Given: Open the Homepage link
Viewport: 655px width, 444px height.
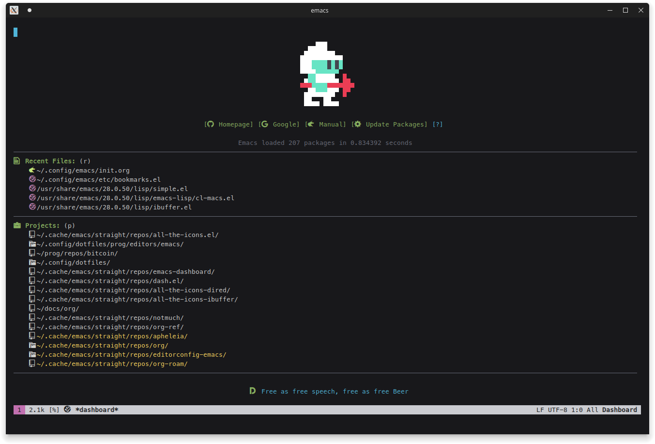Looking at the screenshot, I should coord(235,125).
